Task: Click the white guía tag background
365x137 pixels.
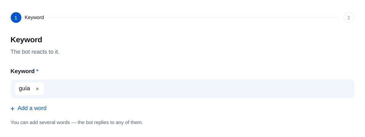Action: coord(30,89)
